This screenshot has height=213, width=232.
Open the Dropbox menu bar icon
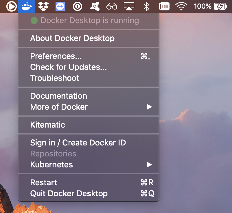[43, 6]
